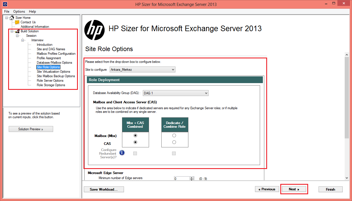Click the Solution Preview button

[31, 129]
